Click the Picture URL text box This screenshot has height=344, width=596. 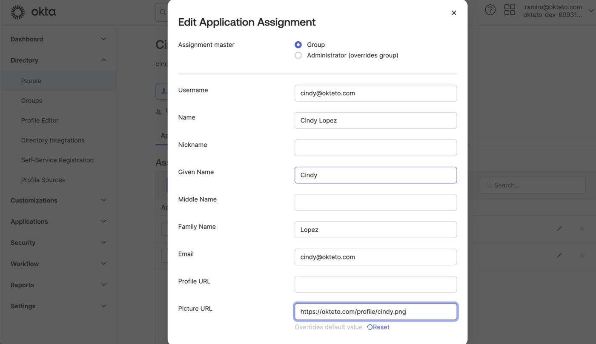click(375, 311)
